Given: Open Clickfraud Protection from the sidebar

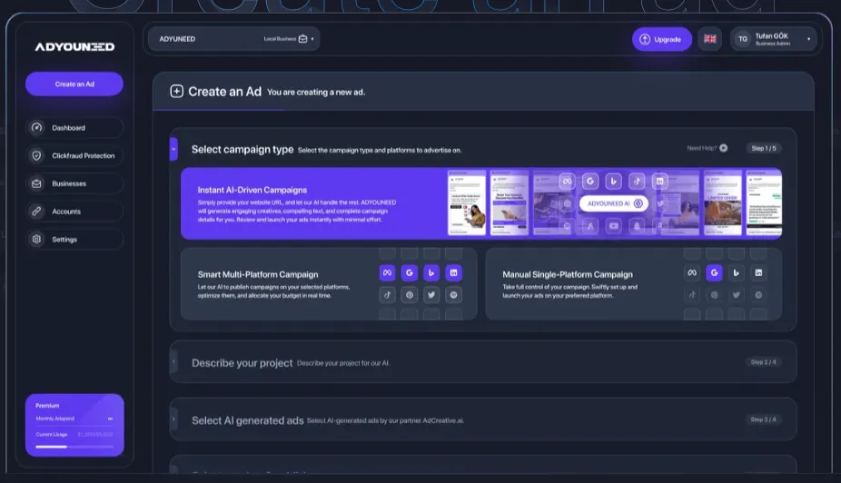Looking at the screenshot, I should (x=74, y=155).
